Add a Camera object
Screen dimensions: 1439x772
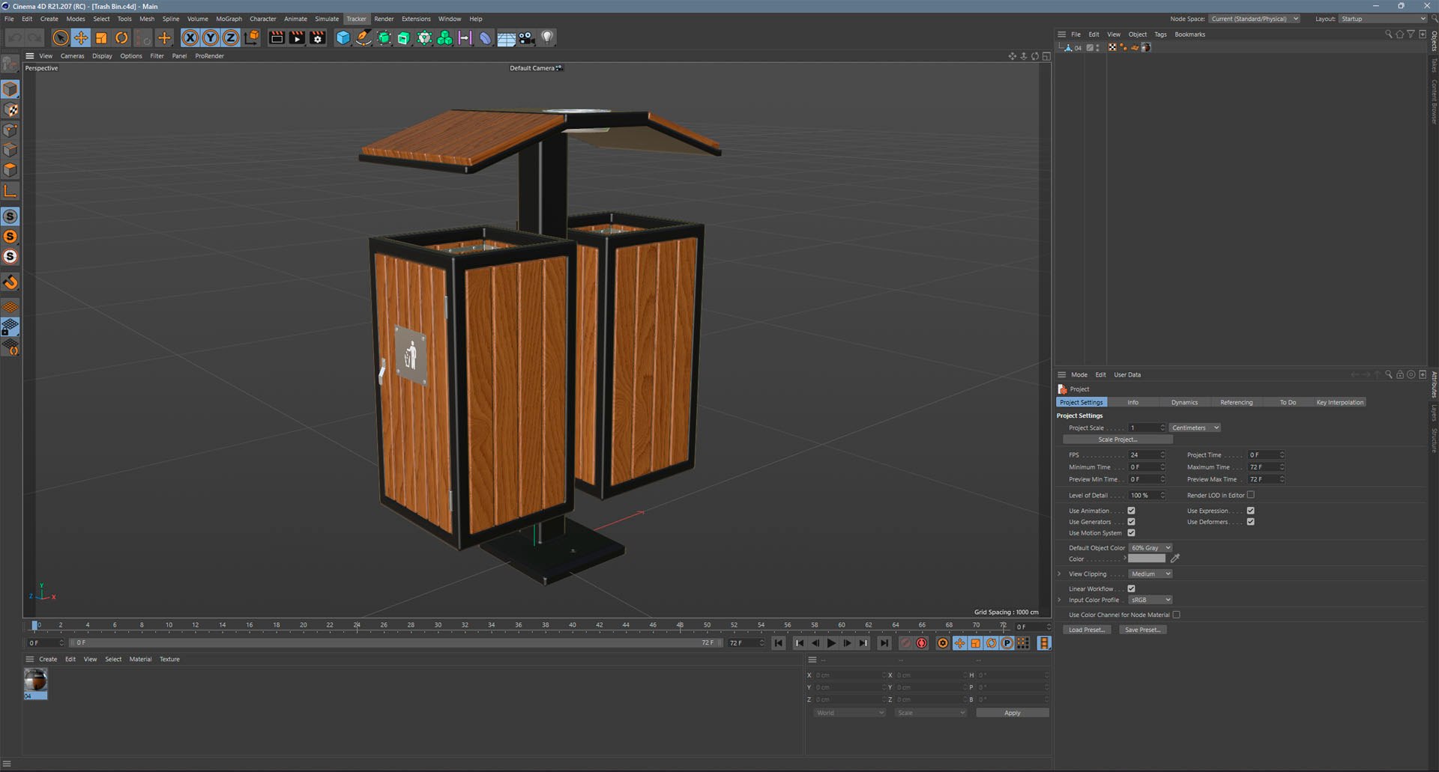coord(527,37)
